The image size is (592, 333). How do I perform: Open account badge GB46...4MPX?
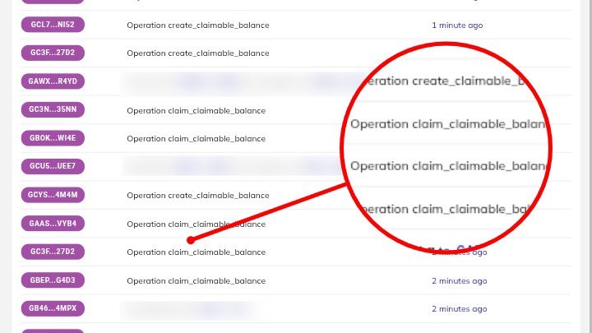click(x=53, y=308)
